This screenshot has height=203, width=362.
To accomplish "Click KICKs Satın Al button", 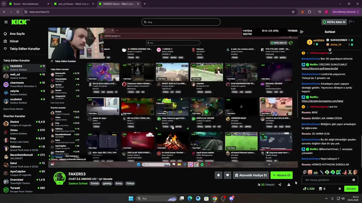I will [x=334, y=22].
